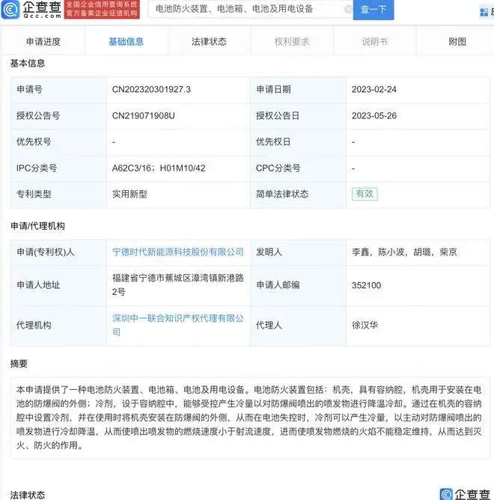
Task: Click the inventors list 李鑫，陈小波，胡璐，柴京
Action: (404, 252)
